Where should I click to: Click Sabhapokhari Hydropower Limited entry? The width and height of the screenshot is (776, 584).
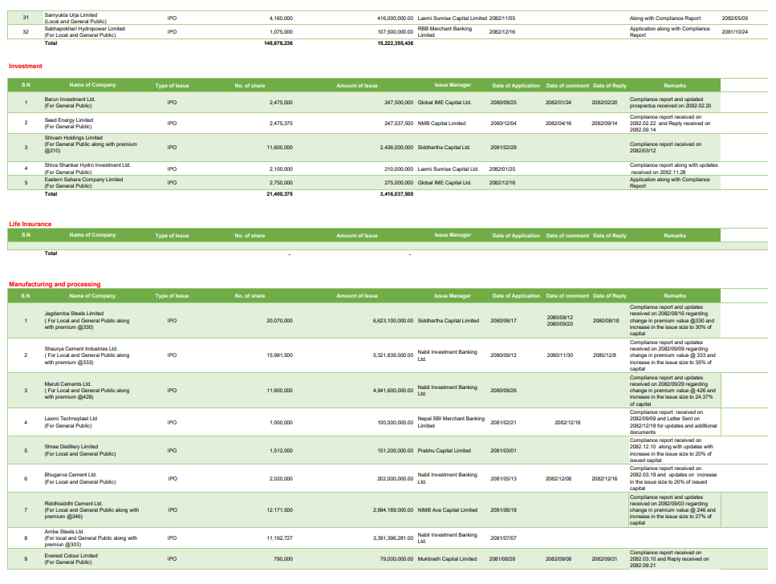[x=84, y=28]
